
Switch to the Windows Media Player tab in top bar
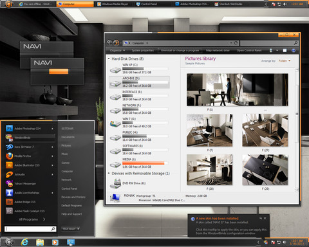(113, 4)
